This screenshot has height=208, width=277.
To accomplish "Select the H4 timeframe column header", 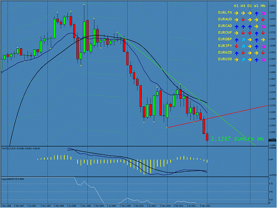I will (x=243, y=6).
